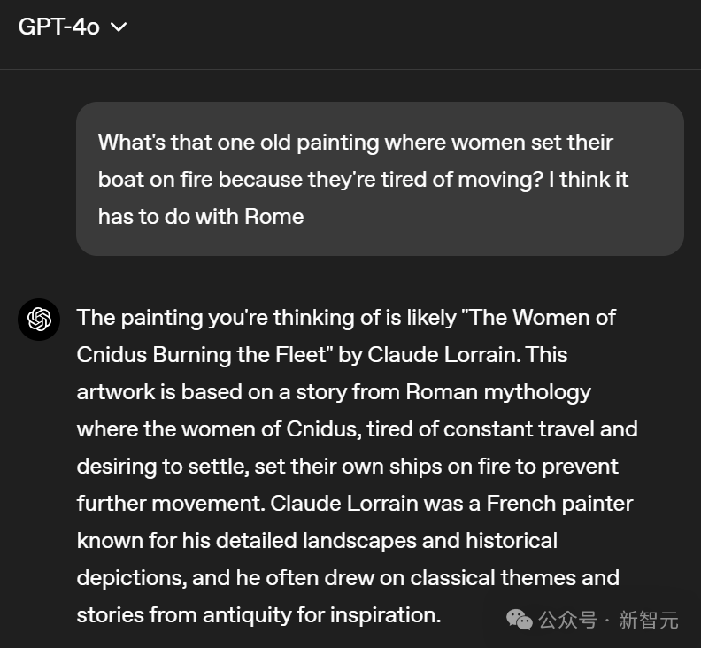701x648 pixels.
Task: Open the GPT-4o model selector
Action: (x=71, y=27)
